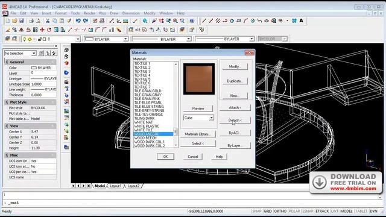
Task: Click the Print icon in toolbar
Action: 31,21
